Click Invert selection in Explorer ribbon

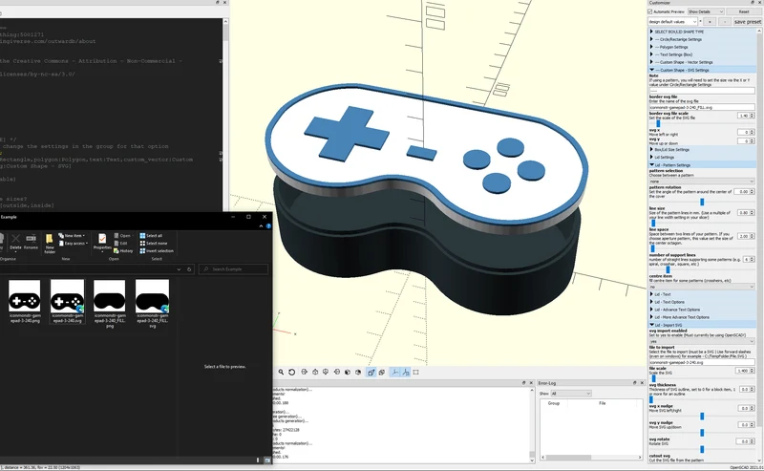157,251
